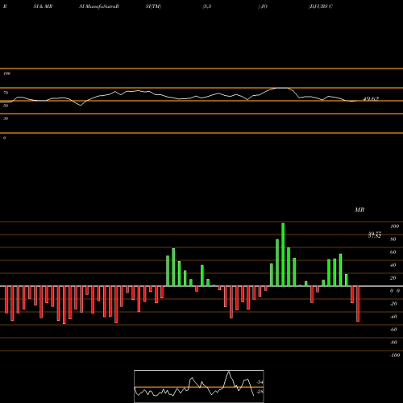Image resolution: width=403 pixels, height=403 pixels.
Task: Click the '(5,5' parameter text in header
Action: (207, 6)
